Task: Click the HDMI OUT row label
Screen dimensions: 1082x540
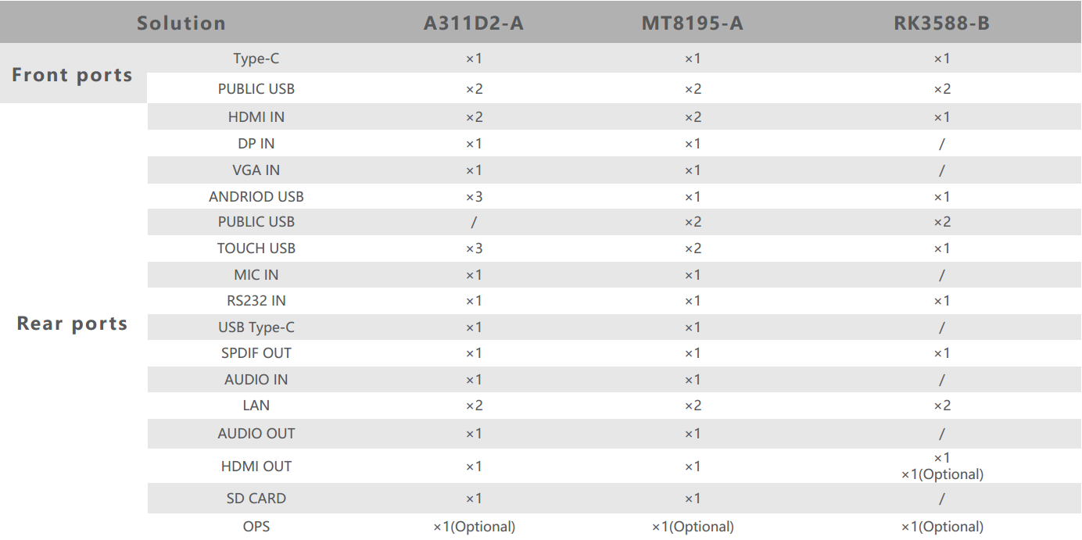Action: [x=256, y=467]
